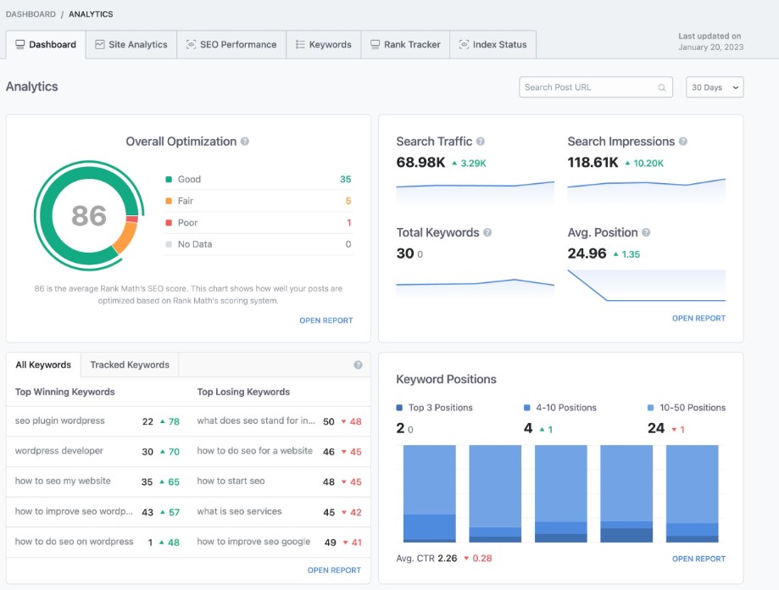Click the first bar in Keyword Positions chart
779x590 pixels.
(429, 493)
